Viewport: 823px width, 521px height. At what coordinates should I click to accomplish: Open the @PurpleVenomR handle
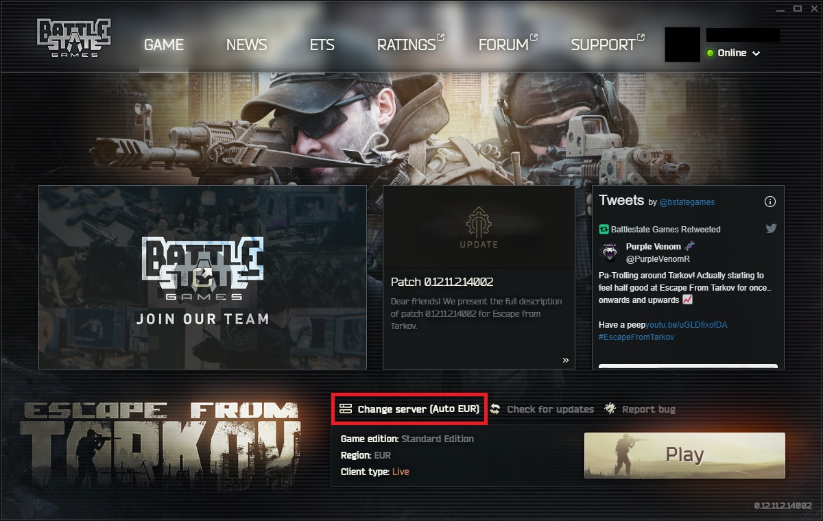click(658, 259)
